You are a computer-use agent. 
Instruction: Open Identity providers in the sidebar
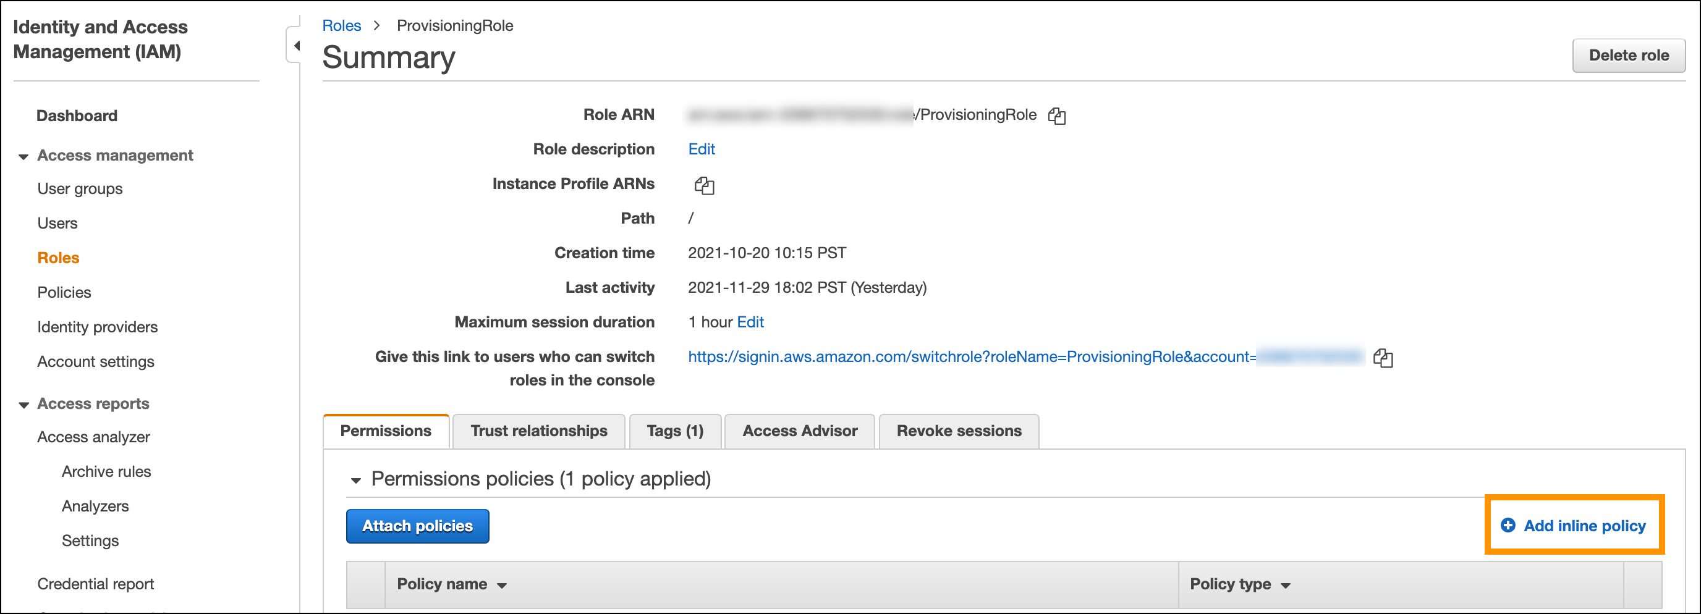[97, 327]
